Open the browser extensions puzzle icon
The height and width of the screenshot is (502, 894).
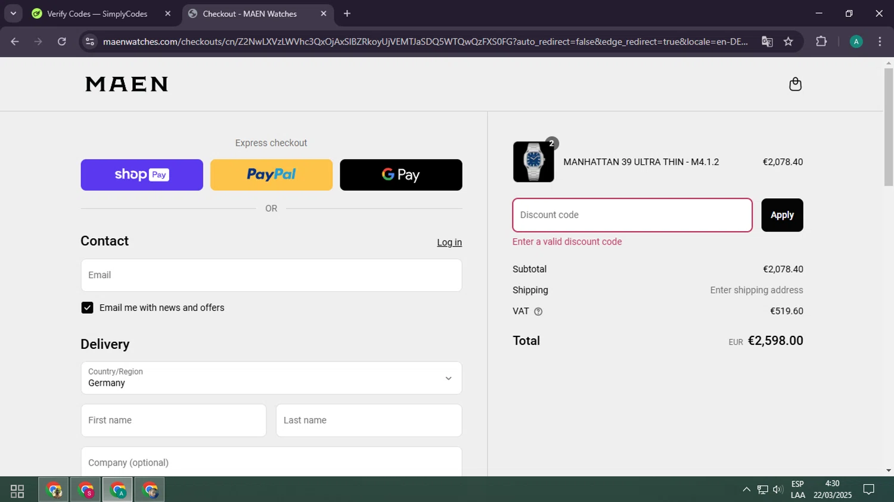821,42
